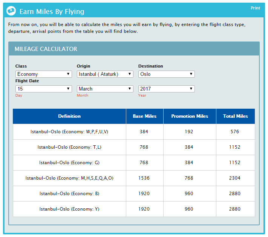The height and width of the screenshot is (237, 268).
Task: Open the Year dropdown showing 2017
Action: click(x=167, y=89)
